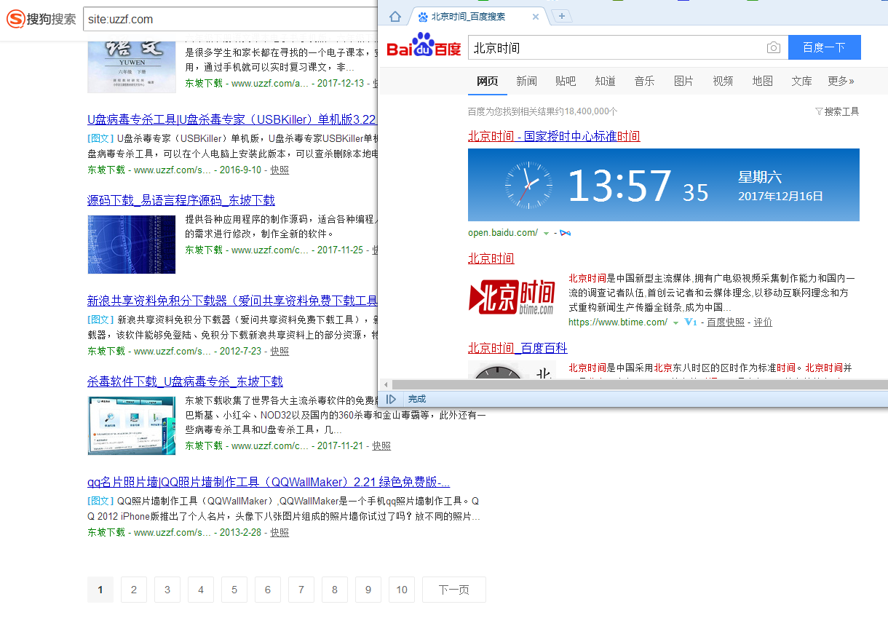The height and width of the screenshot is (618, 888).
Task: Click the V1 verification icon near btime.com link
Action: tap(689, 322)
